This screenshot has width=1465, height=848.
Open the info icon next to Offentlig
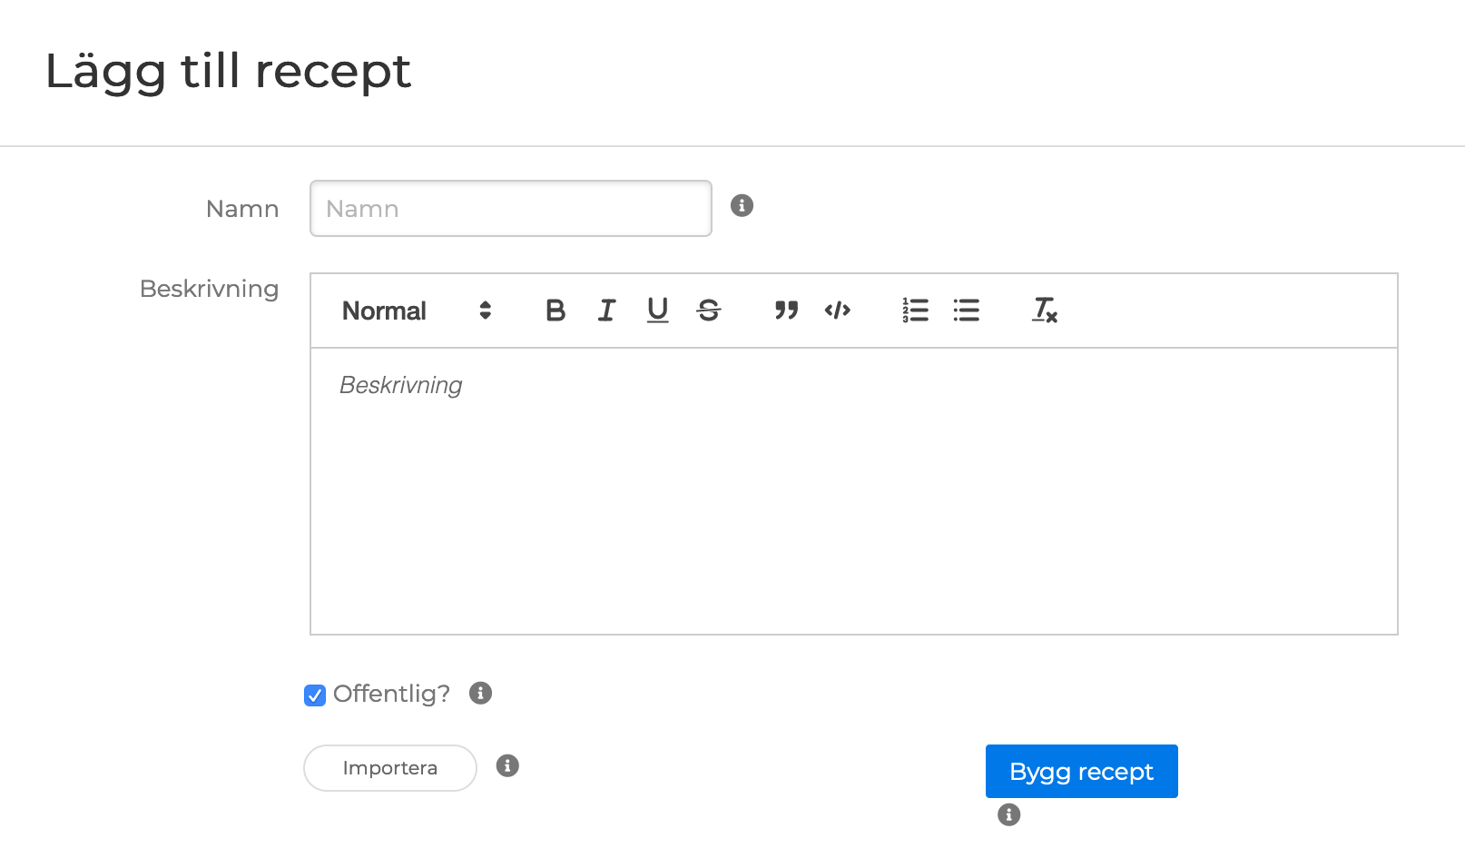(x=480, y=694)
